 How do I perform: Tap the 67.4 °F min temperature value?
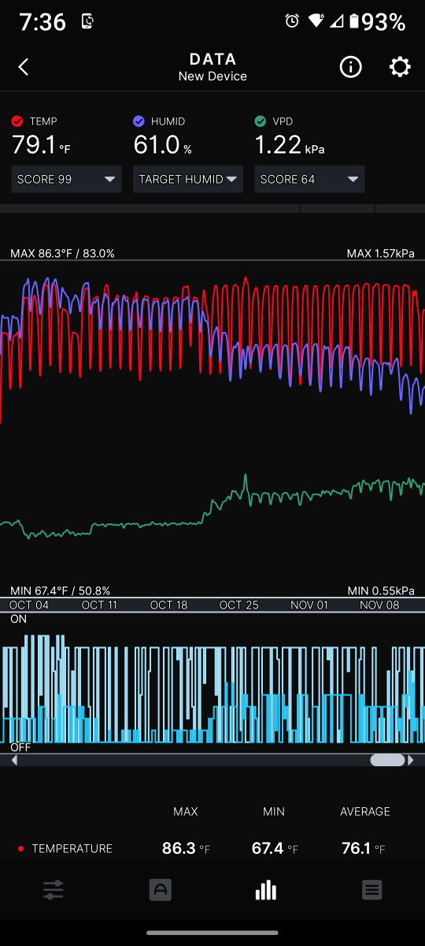(275, 848)
